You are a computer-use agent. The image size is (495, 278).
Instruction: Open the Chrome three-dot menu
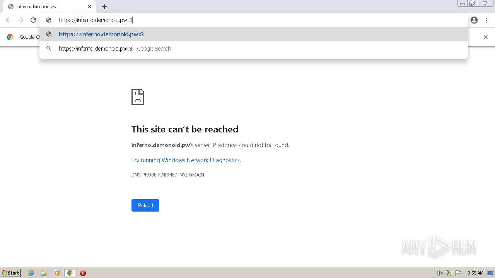[486, 20]
